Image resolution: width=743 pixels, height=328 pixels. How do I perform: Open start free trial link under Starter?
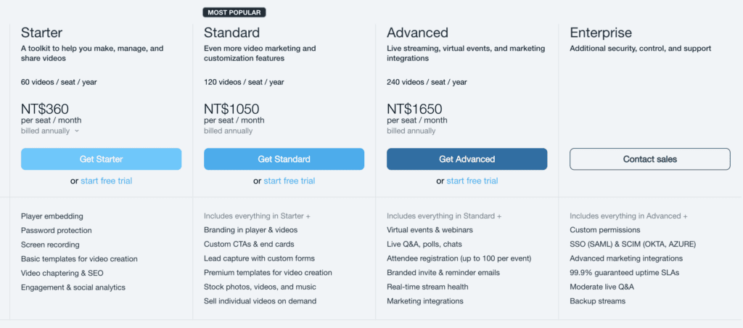(x=106, y=181)
